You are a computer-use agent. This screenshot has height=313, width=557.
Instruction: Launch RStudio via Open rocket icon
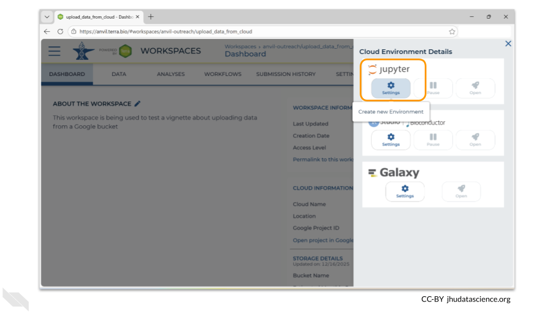(475, 140)
